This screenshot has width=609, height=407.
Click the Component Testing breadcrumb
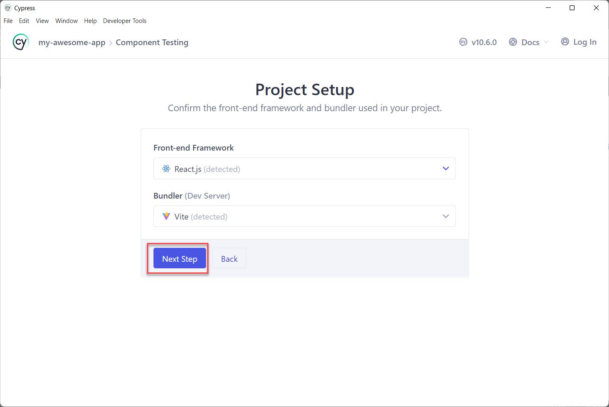coord(152,42)
